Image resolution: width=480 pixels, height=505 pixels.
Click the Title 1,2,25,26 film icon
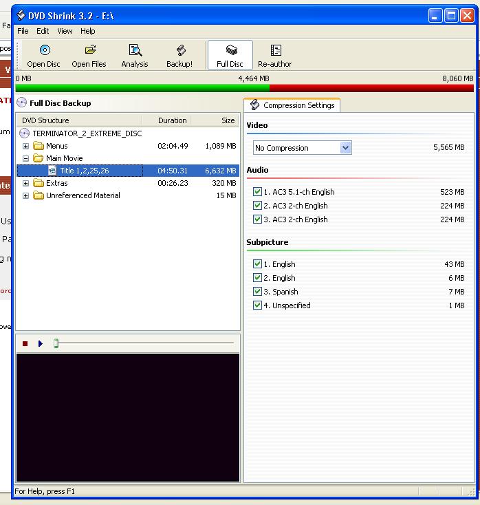(x=52, y=171)
